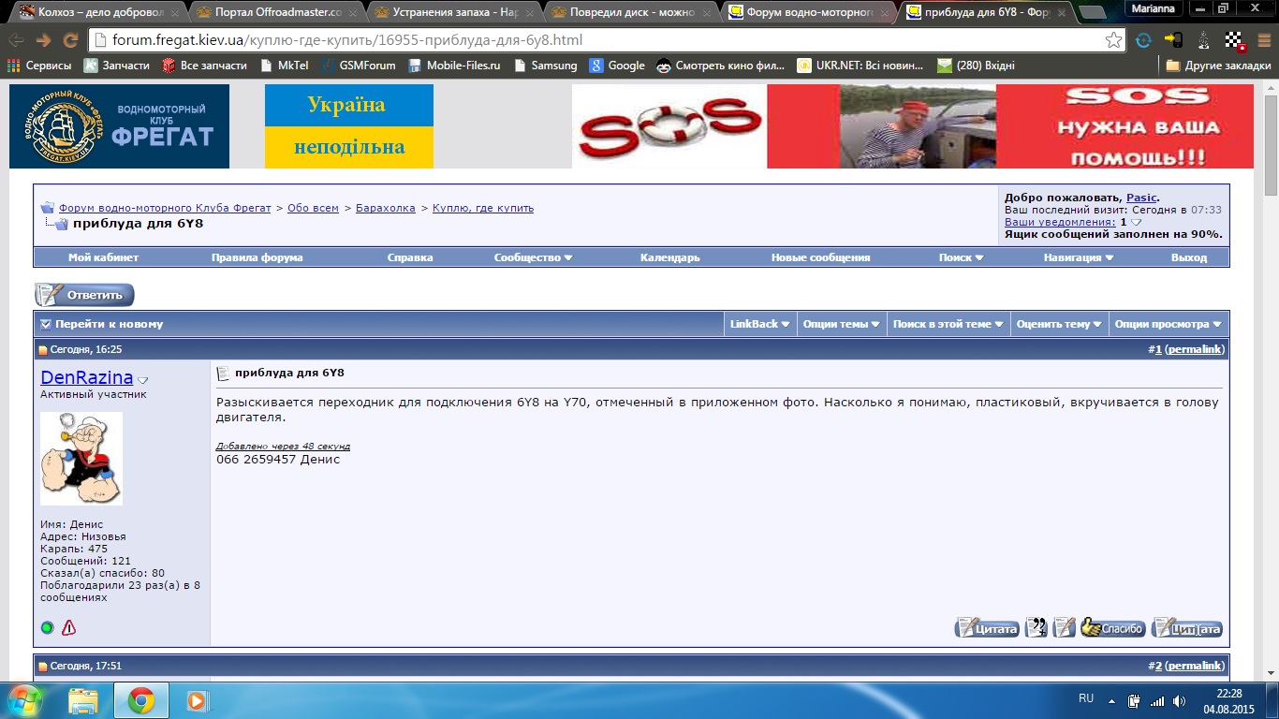Click the report post warning triangle
The width and height of the screenshot is (1279, 719).
[x=68, y=628]
